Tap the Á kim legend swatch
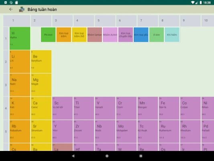The height and width of the screenshot is (161, 214). click(x=157, y=35)
